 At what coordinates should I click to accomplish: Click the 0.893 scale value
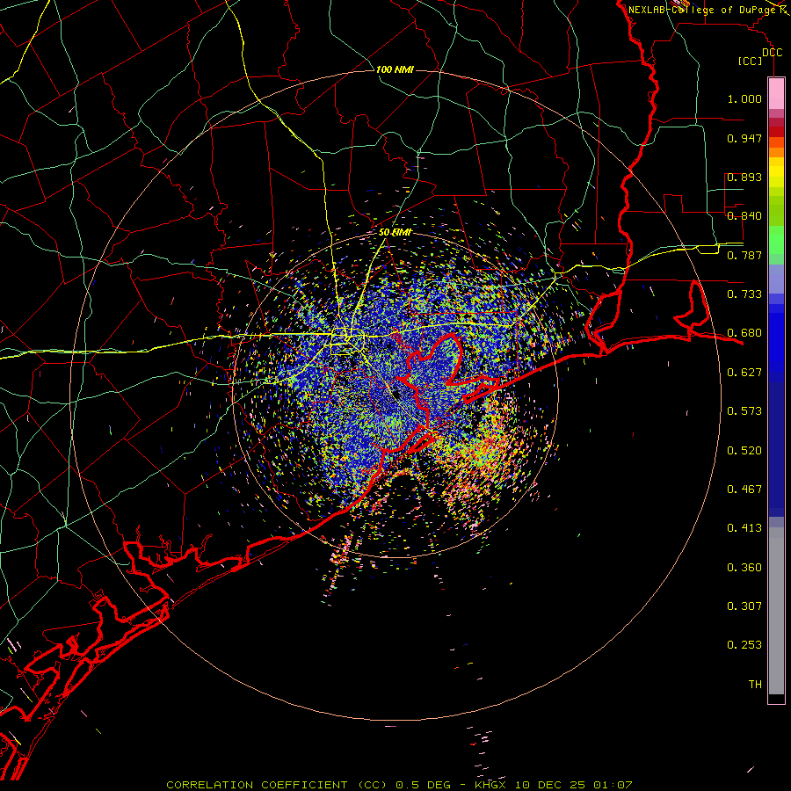coord(744,177)
